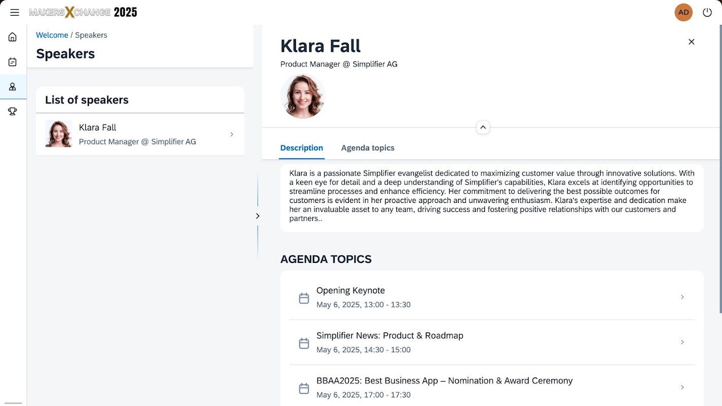Open Opening Keynote details chevron
722x406 pixels.
pos(682,297)
